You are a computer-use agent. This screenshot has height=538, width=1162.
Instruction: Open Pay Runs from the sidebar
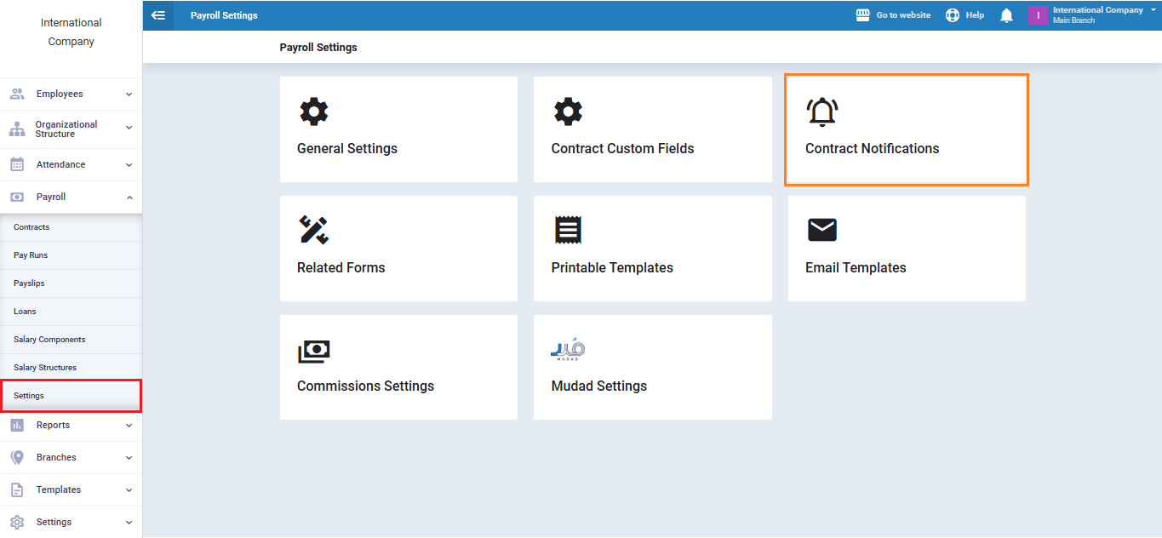coord(31,255)
